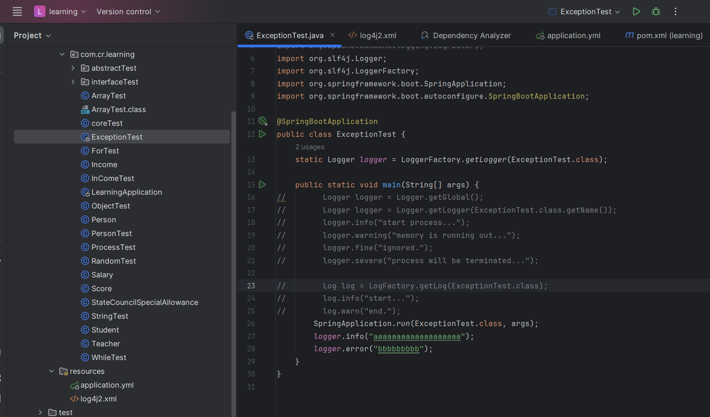Open the More Actions kebab menu

pyautogui.click(x=675, y=11)
